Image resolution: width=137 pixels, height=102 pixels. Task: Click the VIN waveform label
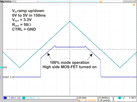tap(5, 67)
